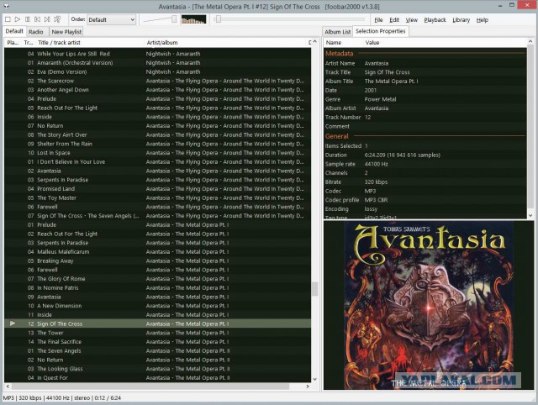
Task: Click the Stop playback button
Action: click(8, 19)
